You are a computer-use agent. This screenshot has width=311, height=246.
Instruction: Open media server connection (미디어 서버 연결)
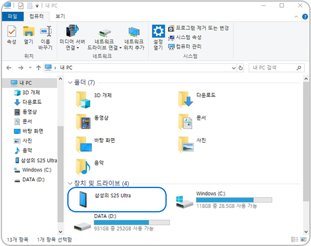pos(73,38)
